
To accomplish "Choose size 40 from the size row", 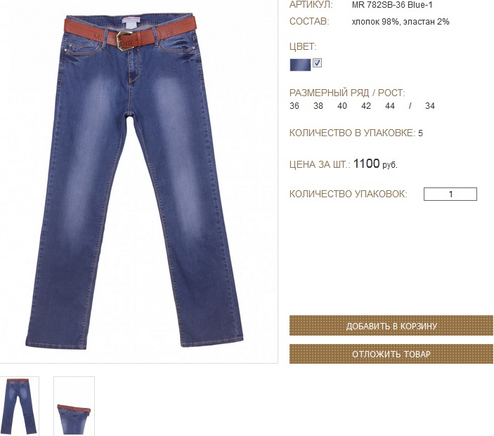I will [x=342, y=106].
